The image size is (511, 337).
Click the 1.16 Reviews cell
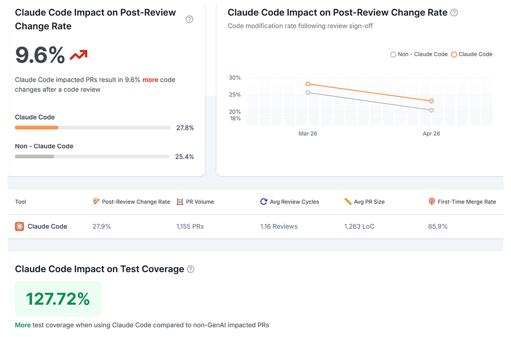(279, 226)
